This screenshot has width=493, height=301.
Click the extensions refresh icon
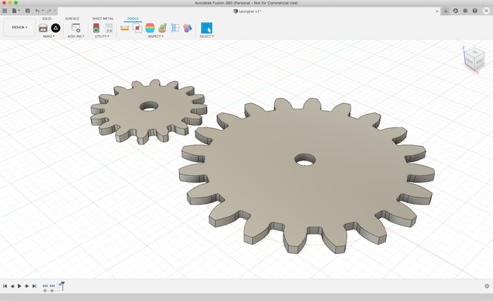click(x=455, y=10)
